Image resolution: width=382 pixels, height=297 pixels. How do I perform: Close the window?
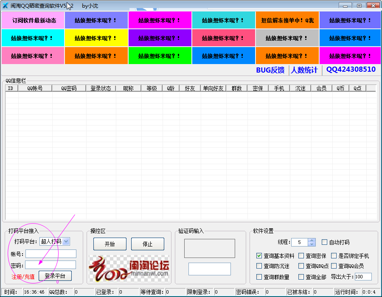[x=373, y=6]
